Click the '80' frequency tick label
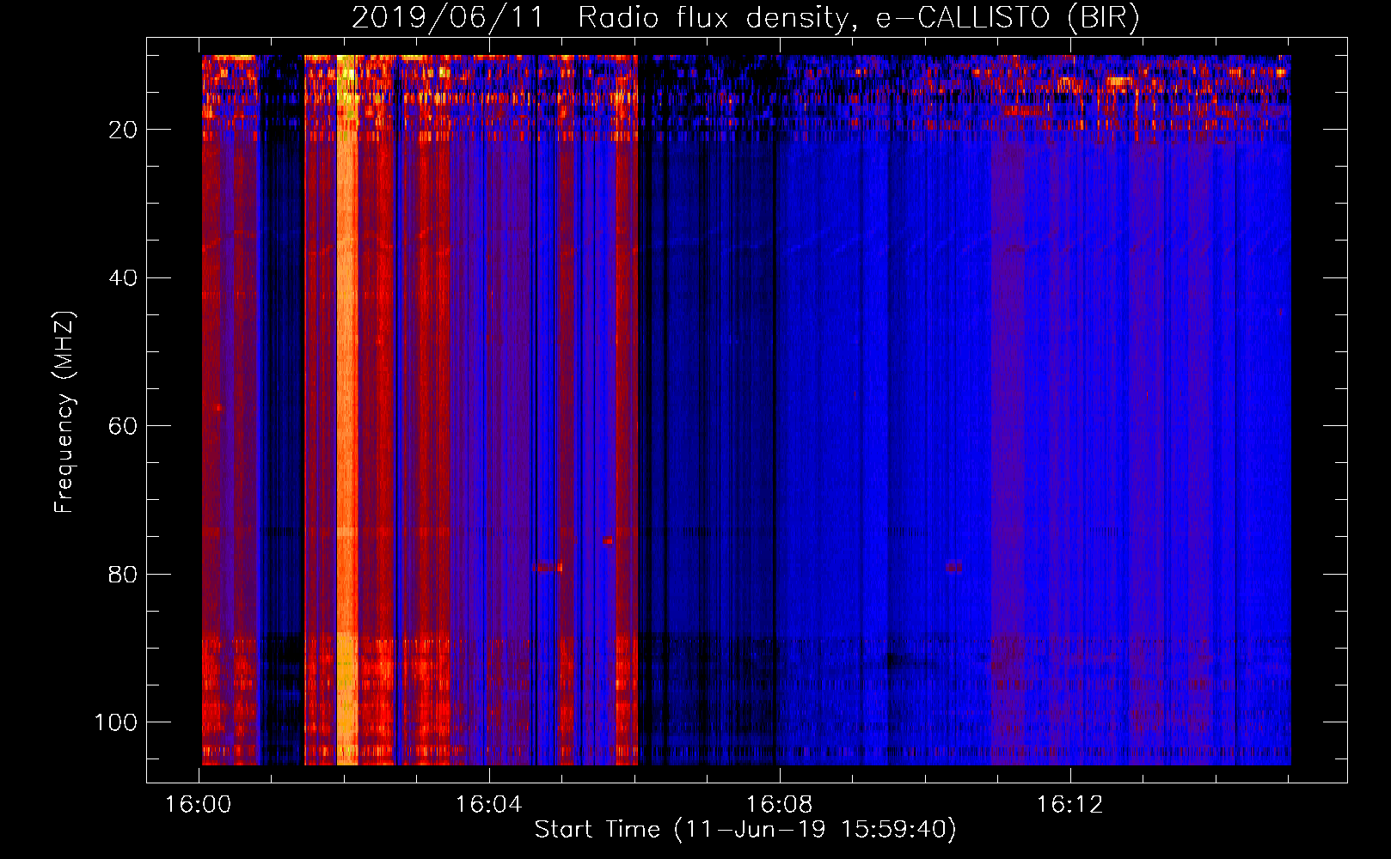 click(124, 574)
